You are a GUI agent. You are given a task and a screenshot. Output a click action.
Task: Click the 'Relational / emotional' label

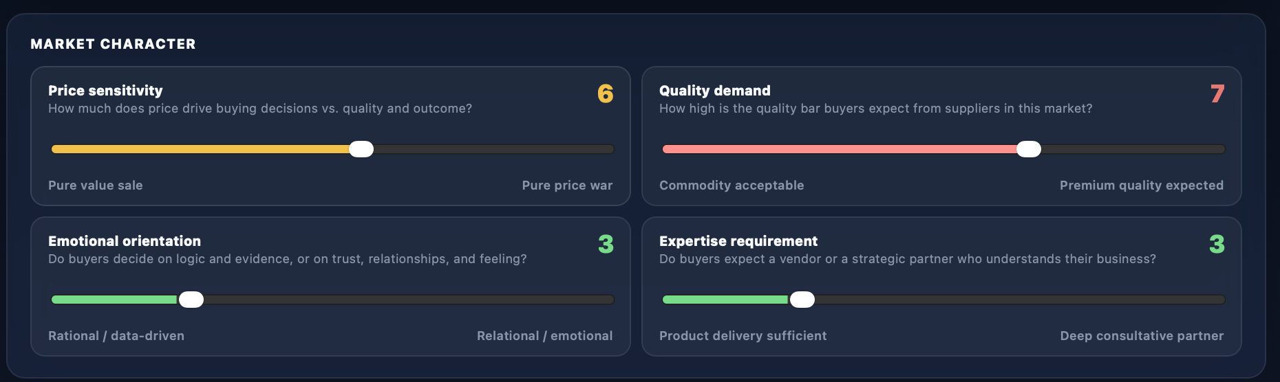pyautogui.click(x=544, y=336)
